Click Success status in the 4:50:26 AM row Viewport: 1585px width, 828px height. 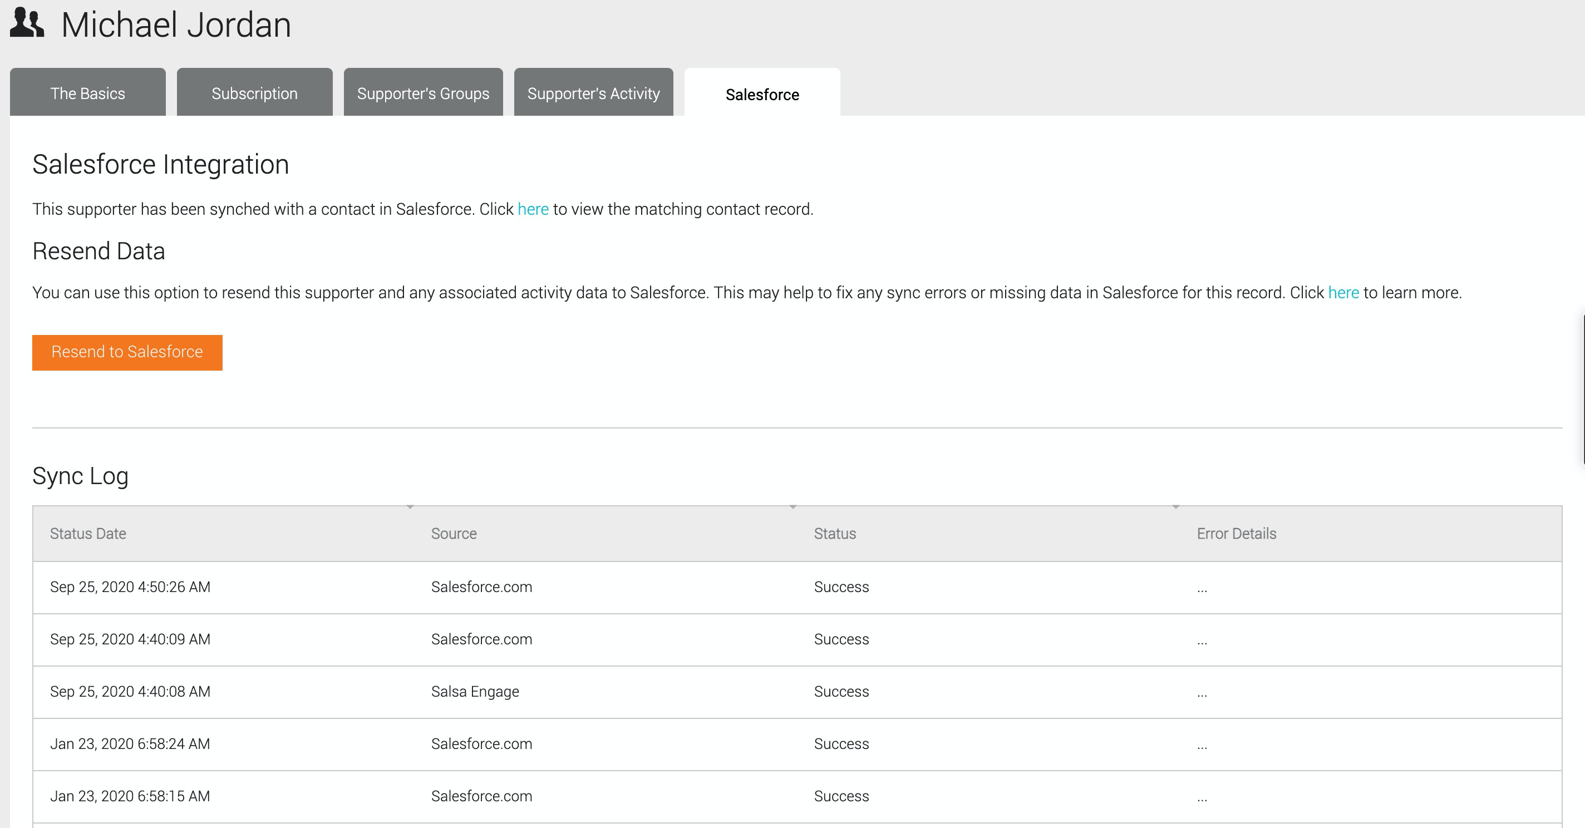[841, 587]
